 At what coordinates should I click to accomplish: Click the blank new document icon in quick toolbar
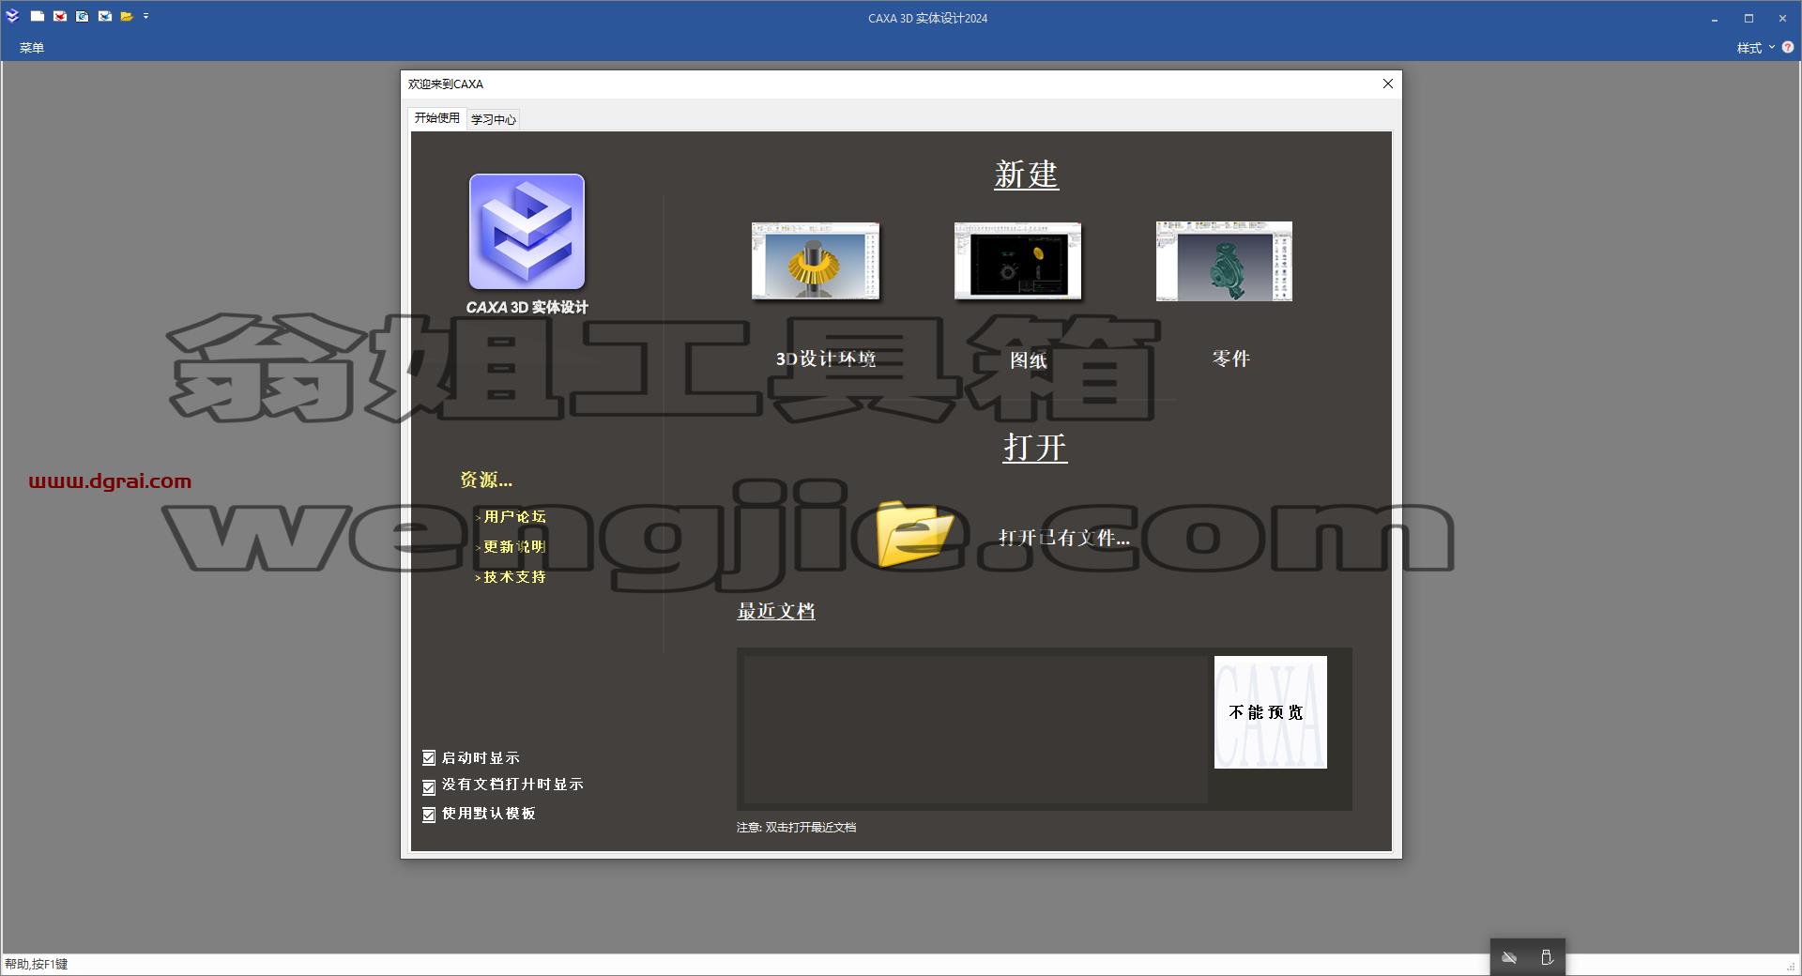pos(38,16)
